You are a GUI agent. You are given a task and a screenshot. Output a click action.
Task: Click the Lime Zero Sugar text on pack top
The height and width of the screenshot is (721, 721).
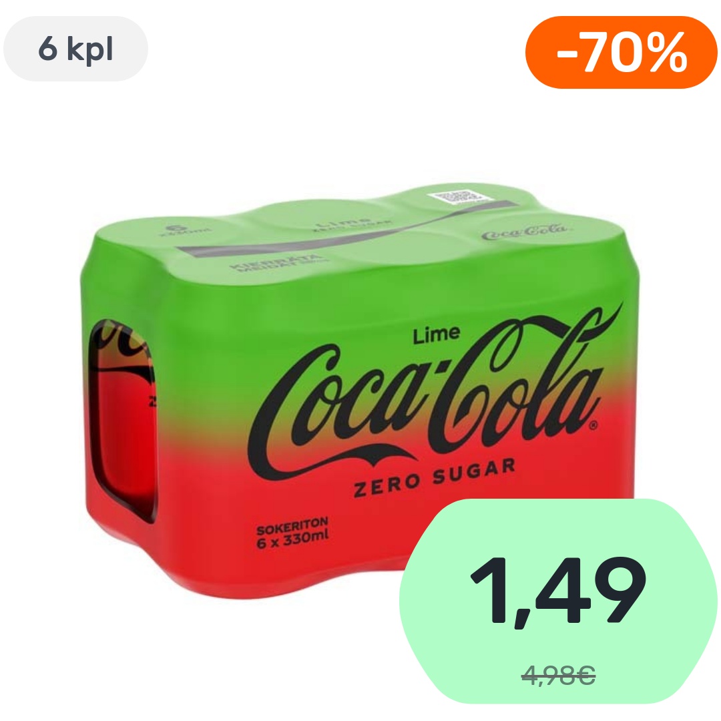pos(352,224)
